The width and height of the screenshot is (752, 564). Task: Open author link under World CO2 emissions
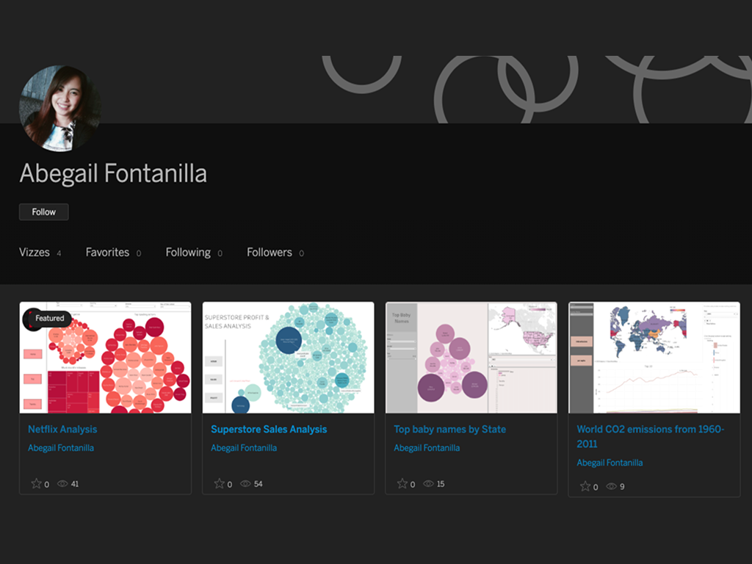pyautogui.click(x=610, y=463)
